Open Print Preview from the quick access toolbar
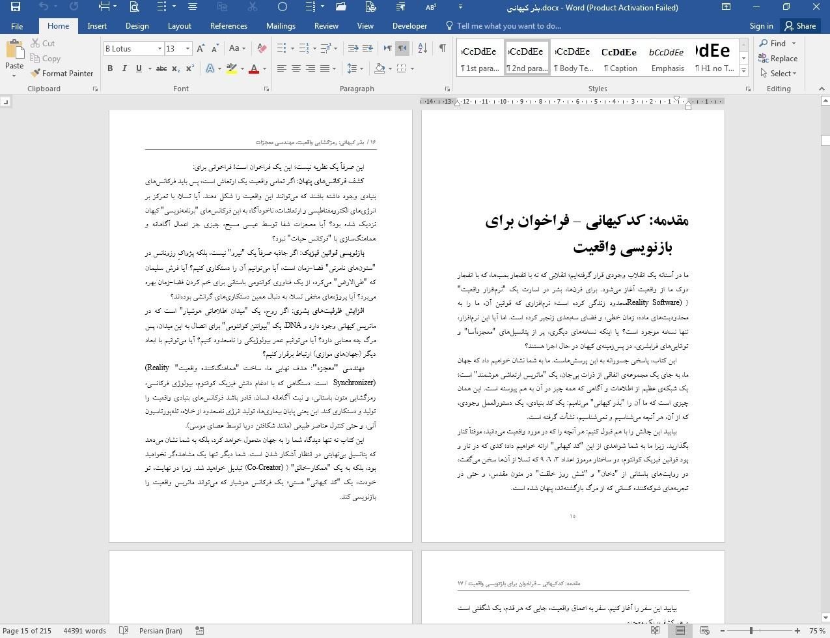The image size is (830, 638). click(134, 7)
